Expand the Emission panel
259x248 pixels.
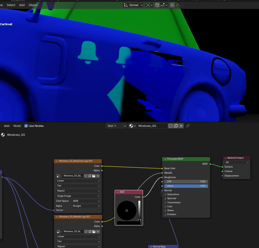[x=165, y=215]
